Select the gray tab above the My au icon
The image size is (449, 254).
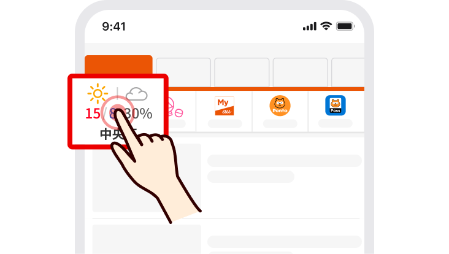[x=242, y=72]
